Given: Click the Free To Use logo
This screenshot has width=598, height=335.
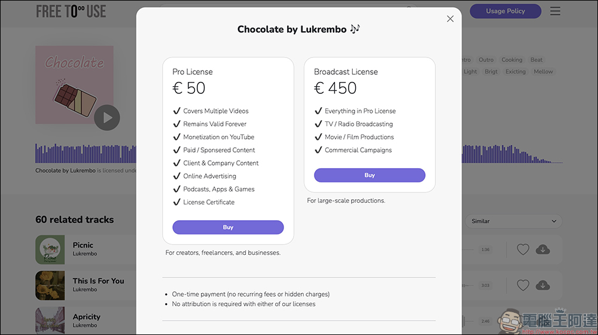Looking at the screenshot, I should click(71, 11).
